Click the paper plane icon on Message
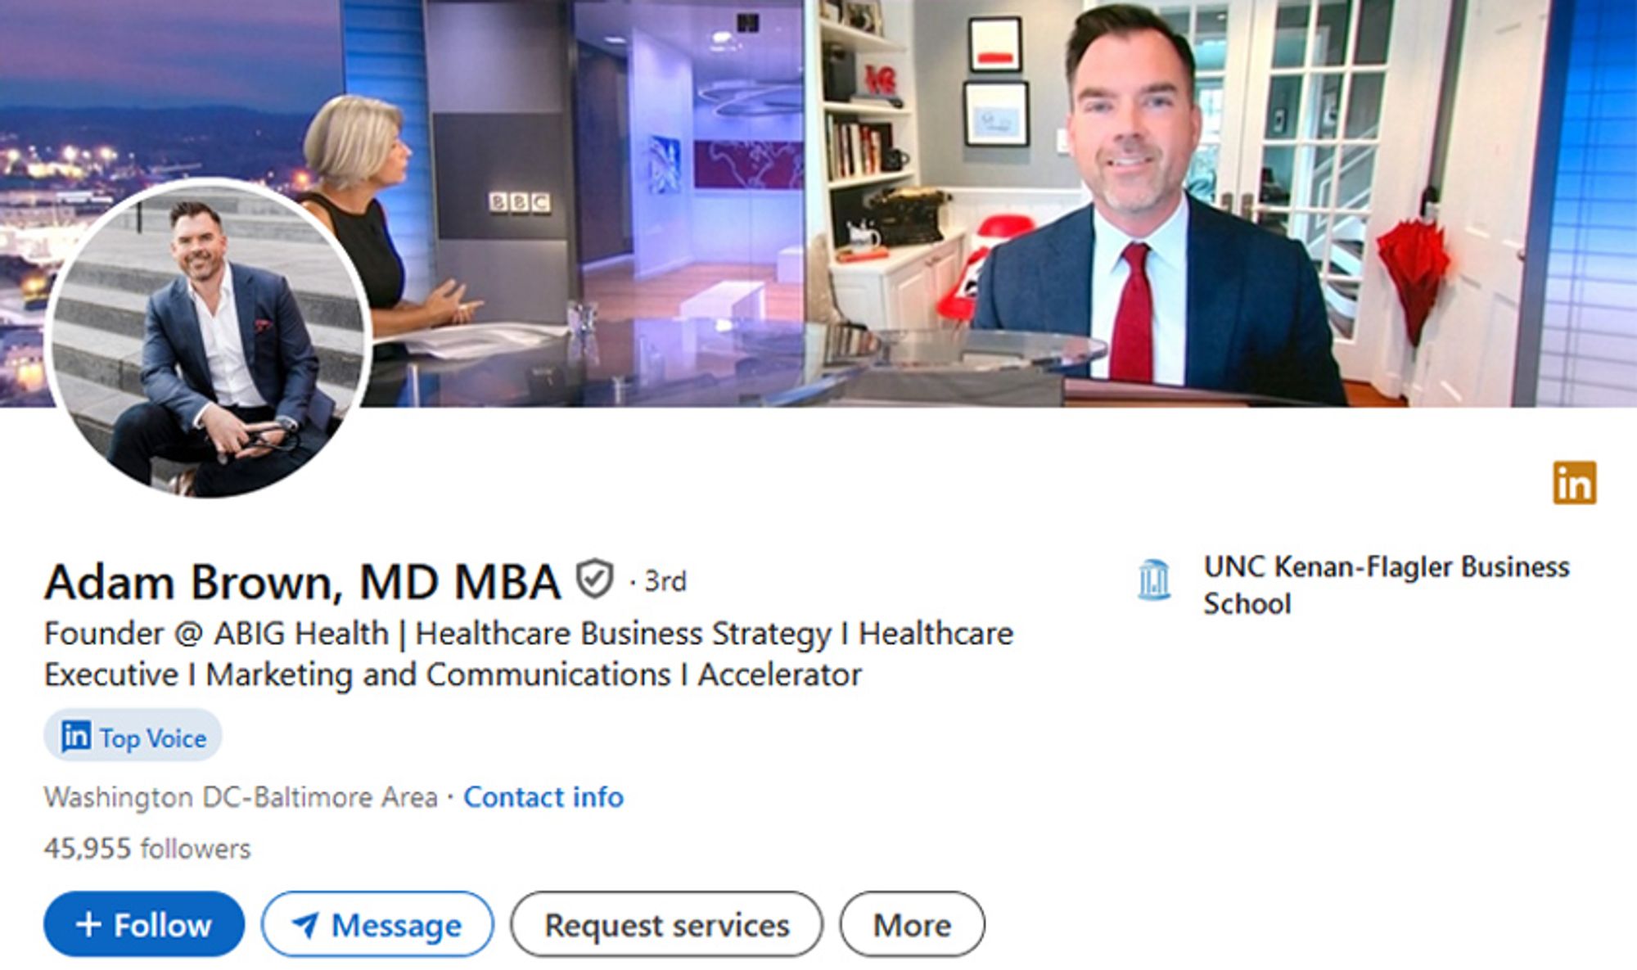The height and width of the screenshot is (970, 1637). [x=305, y=925]
